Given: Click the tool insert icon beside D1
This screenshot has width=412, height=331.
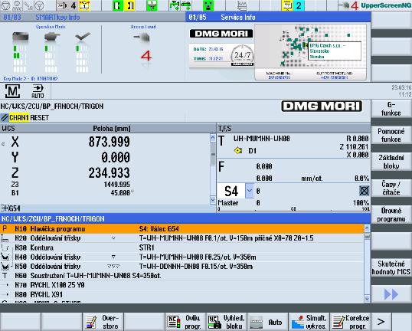Looking at the screenshot, I should pyautogui.click(x=238, y=151).
